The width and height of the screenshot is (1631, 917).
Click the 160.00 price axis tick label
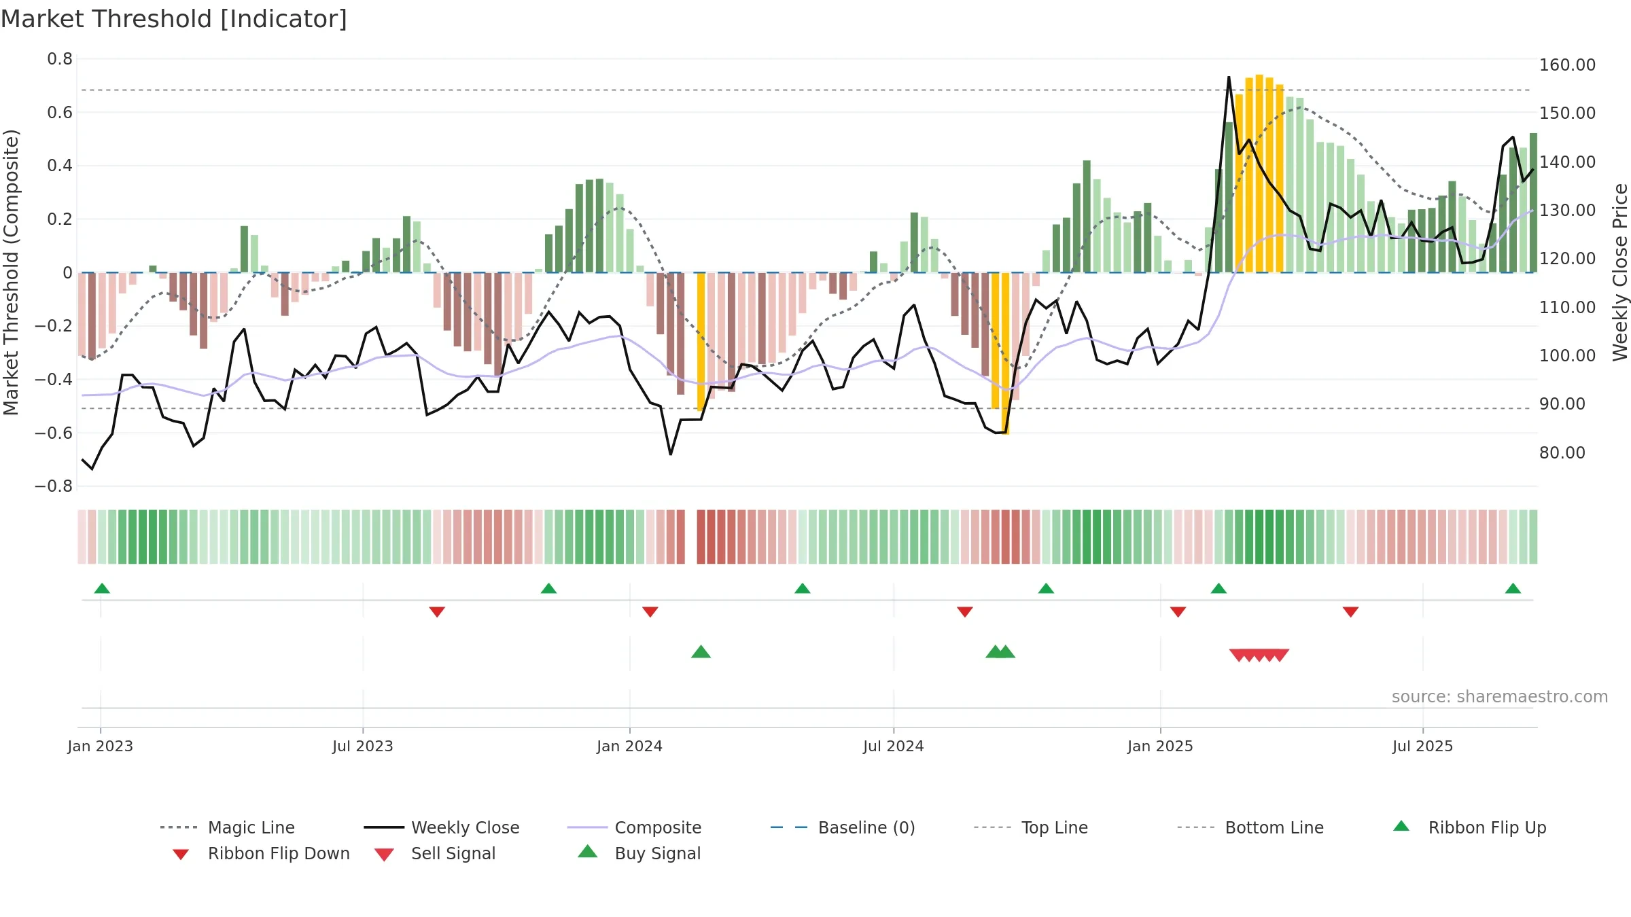tap(1568, 65)
